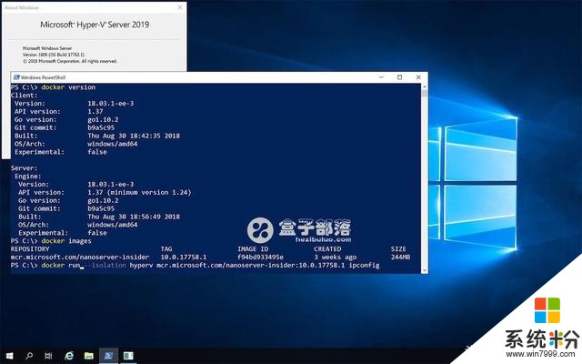The height and width of the screenshot is (364, 582).
Task: Click 'Server:' heading in output
Action: [24, 168]
